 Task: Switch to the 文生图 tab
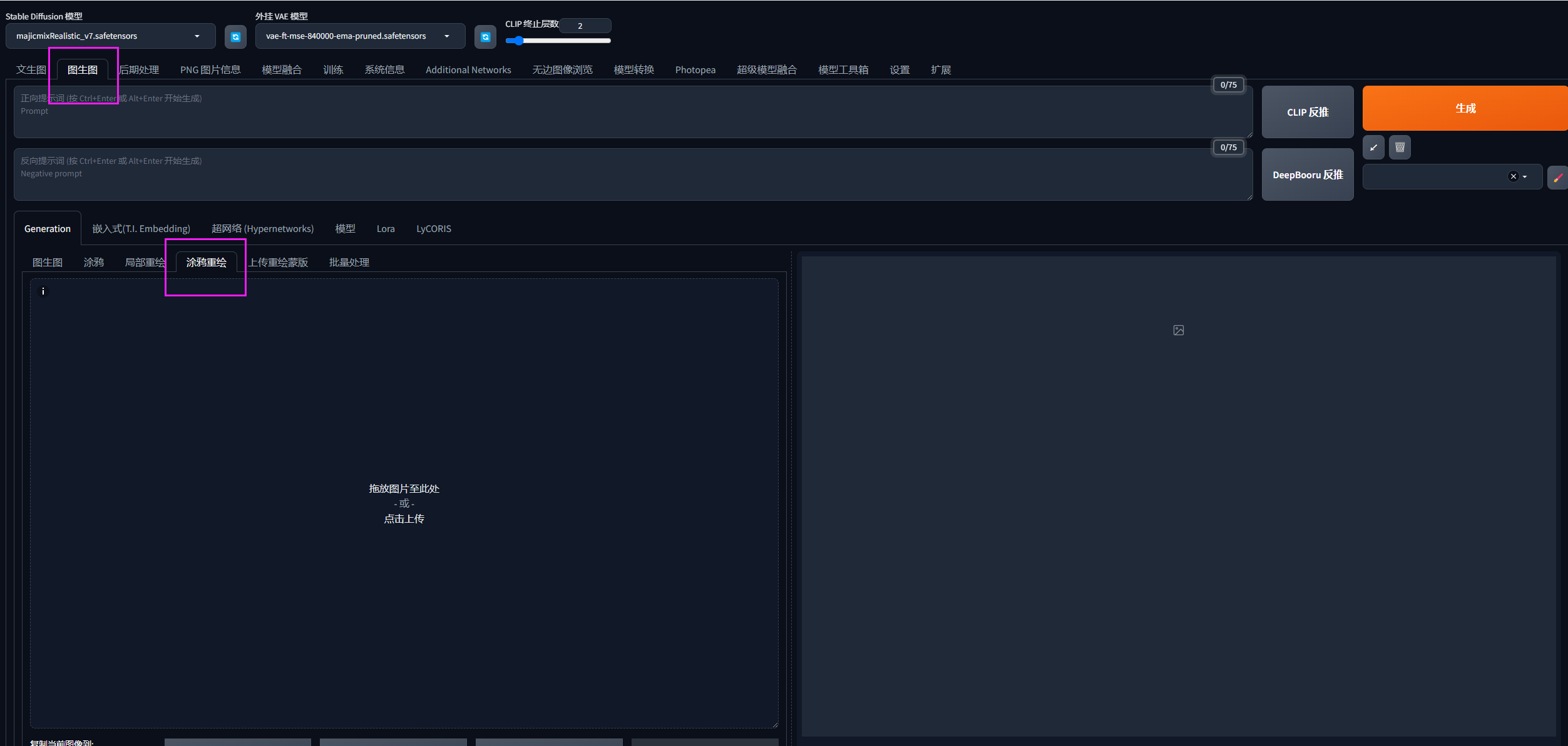(x=31, y=69)
